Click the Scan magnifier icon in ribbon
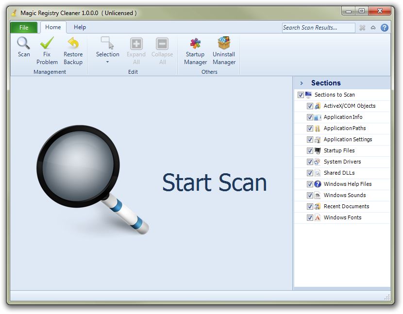Image resolution: width=403 pixels, height=314 pixels. coord(23,43)
